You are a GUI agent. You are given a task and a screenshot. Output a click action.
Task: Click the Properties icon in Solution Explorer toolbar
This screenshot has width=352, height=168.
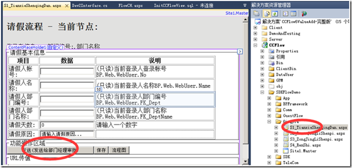256,13
